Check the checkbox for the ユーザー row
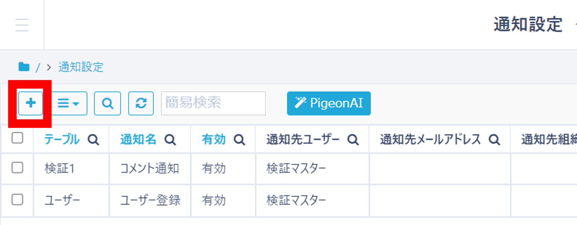 (17, 200)
